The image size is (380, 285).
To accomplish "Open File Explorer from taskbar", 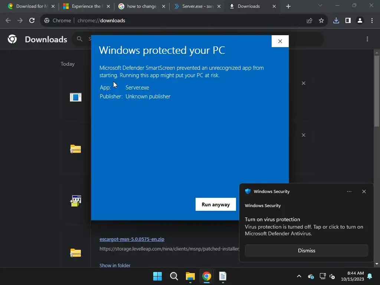I will click(190, 276).
